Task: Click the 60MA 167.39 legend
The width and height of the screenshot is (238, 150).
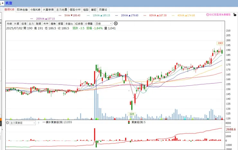Action: (x=155, y=15)
